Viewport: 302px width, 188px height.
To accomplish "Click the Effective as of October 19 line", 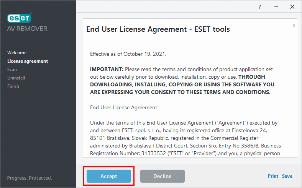I will [128, 54].
